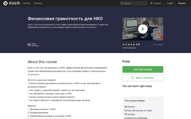Open the Teaching menu
Image resolution: width=191 pixels, height=119 pixels.
(x=38, y=3)
